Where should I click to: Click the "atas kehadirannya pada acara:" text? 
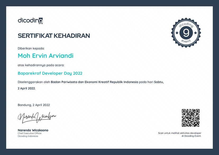(x=41, y=65)
